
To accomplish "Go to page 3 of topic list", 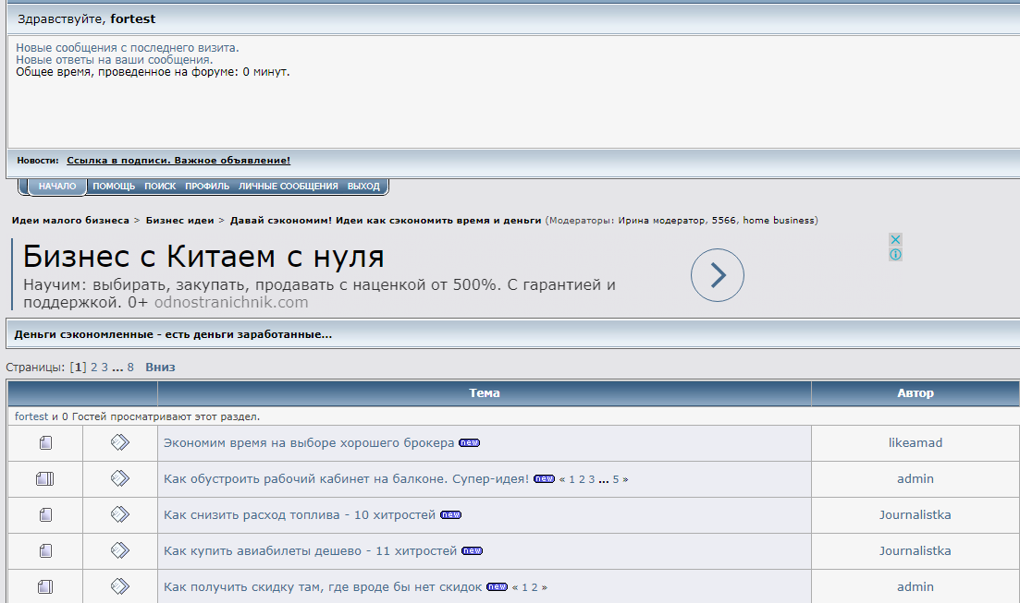I will tap(104, 368).
